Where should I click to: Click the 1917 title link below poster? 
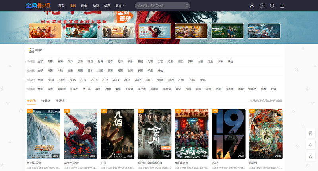tap(215, 163)
